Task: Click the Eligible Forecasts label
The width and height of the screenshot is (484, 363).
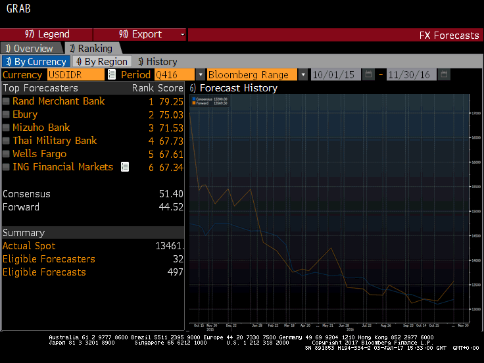Action: tap(44, 272)
